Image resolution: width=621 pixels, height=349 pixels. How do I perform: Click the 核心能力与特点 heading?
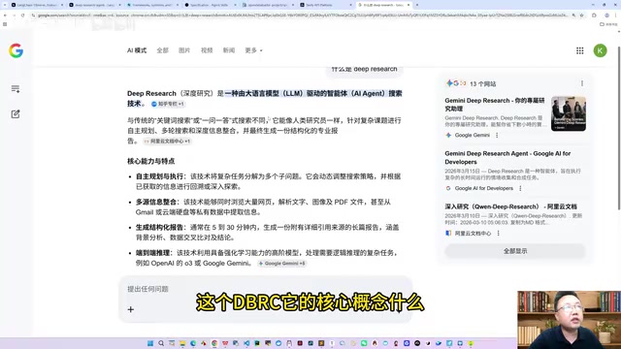pos(151,161)
